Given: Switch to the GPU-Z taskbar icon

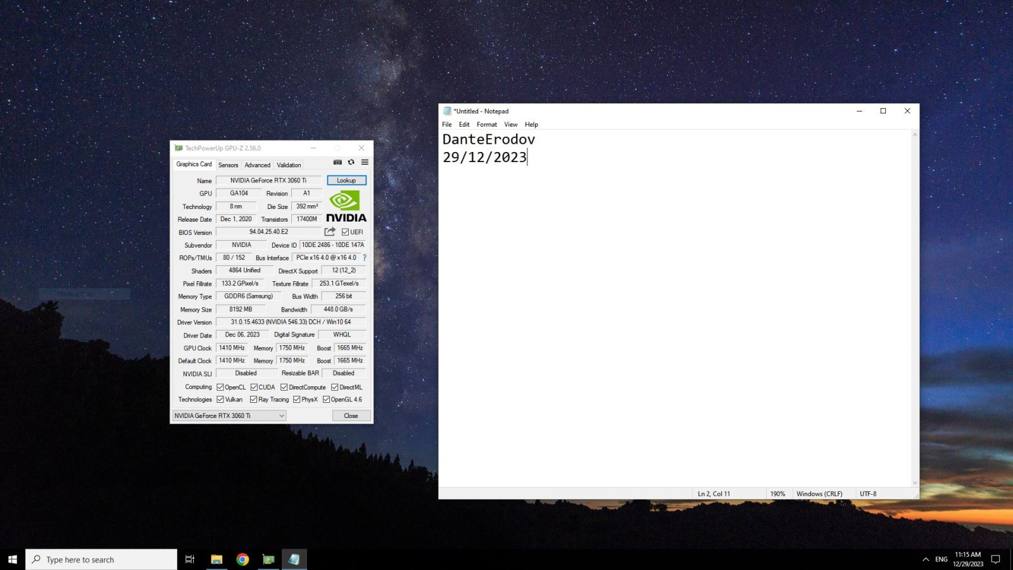Looking at the screenshot, I should tap(268, 559).
